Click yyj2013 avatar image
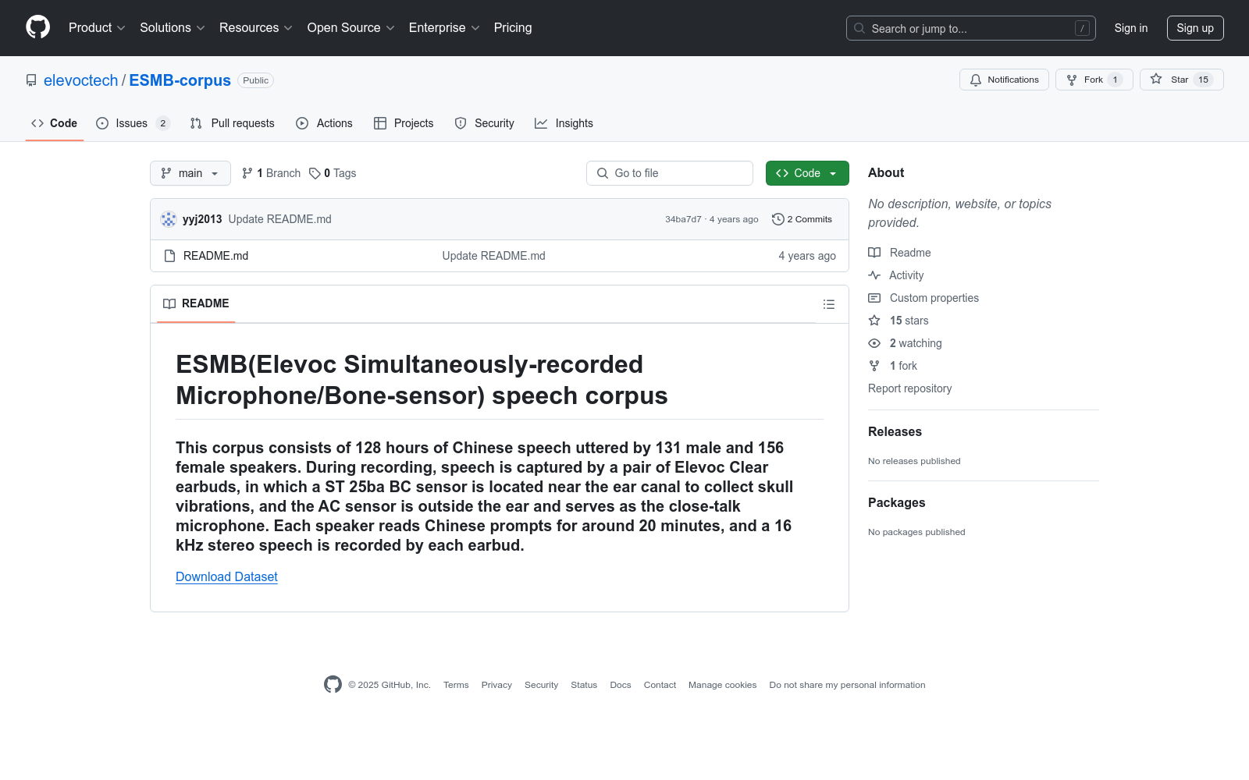 pyautogui.click(x=169, y=219)
